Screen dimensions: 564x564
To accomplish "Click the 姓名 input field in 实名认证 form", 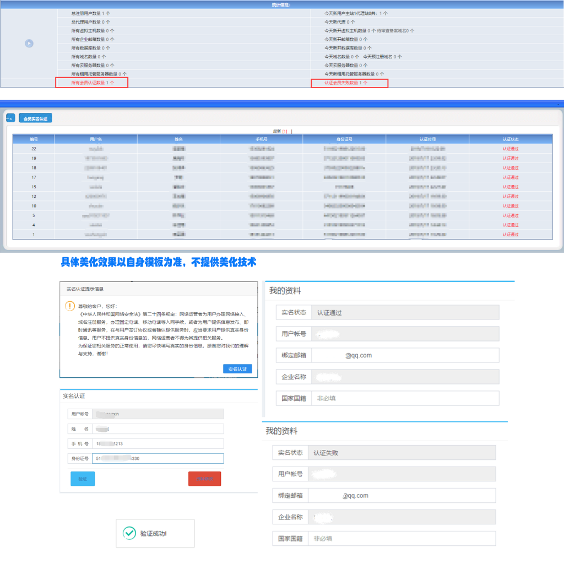I will (x=158, y=429).
